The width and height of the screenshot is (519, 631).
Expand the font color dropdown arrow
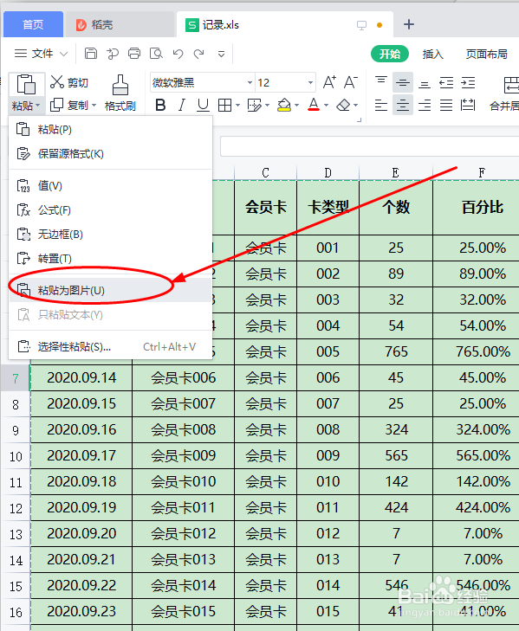click(327, 106)
